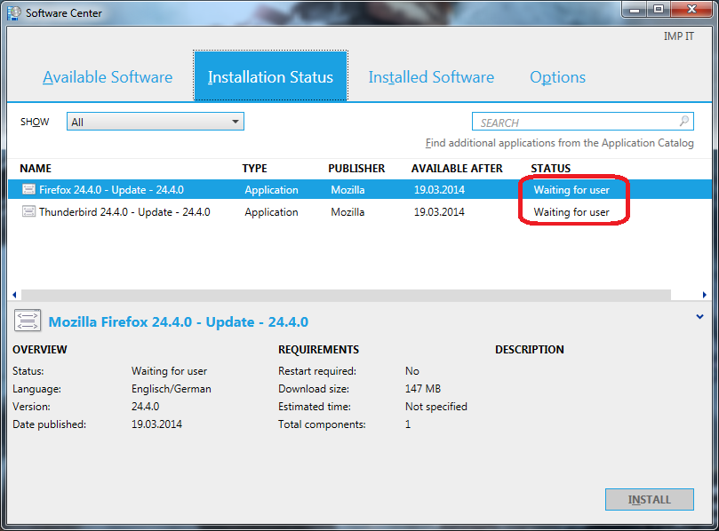The width and height of the screenshot is (719, 531).
Task: Select the Installation Status tab
Action: point(270,77)
